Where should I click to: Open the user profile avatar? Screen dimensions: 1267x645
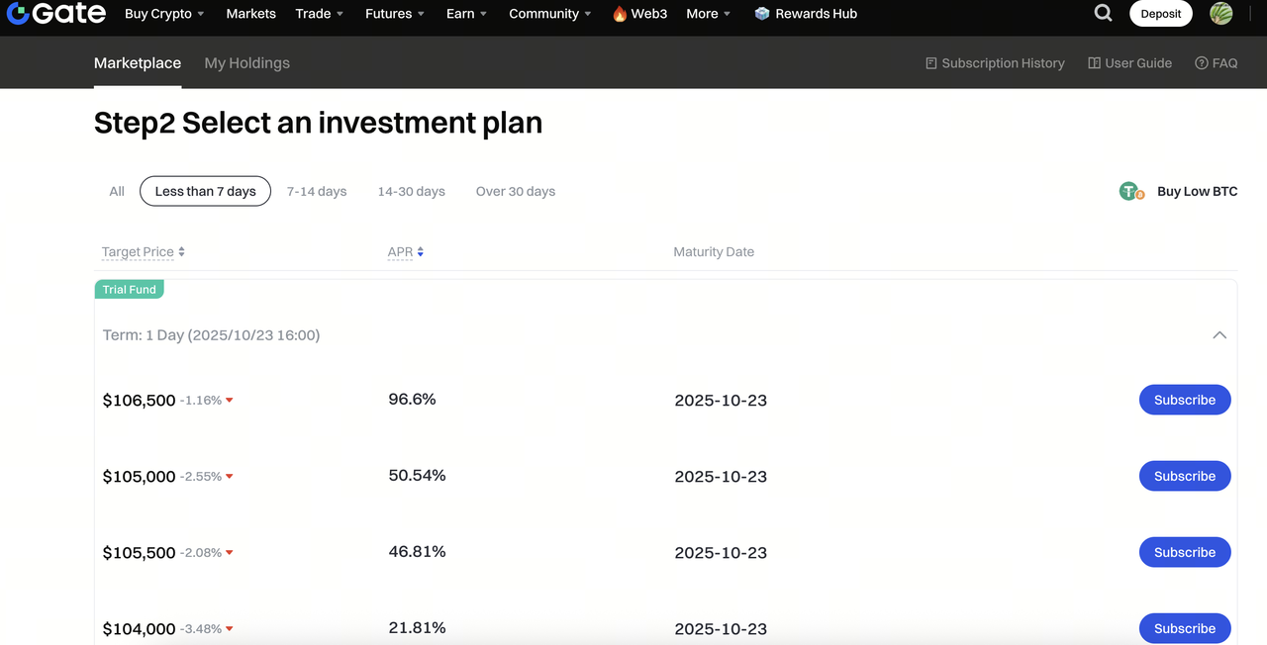pyautogui.click(x=1221, y=14)
